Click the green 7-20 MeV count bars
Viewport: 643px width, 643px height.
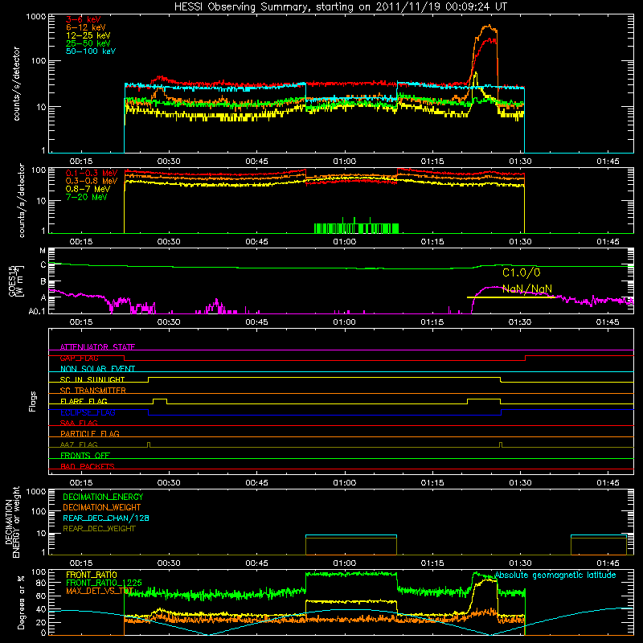tap(356, 228)
